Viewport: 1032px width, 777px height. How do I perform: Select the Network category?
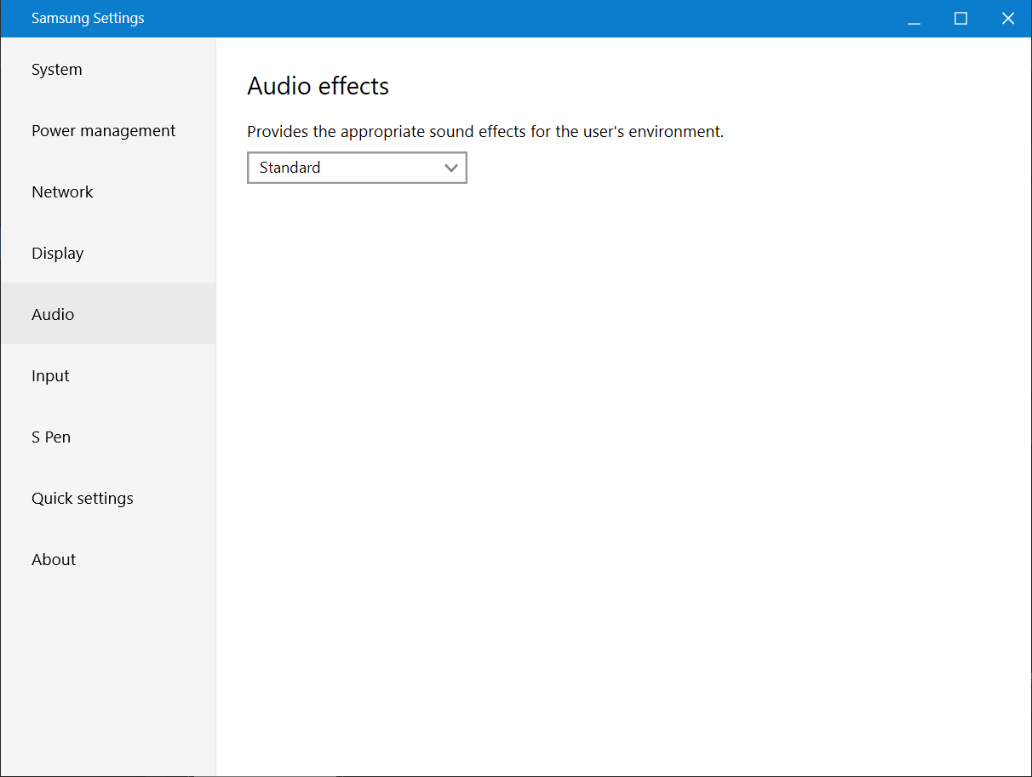(x=108, y=192)
